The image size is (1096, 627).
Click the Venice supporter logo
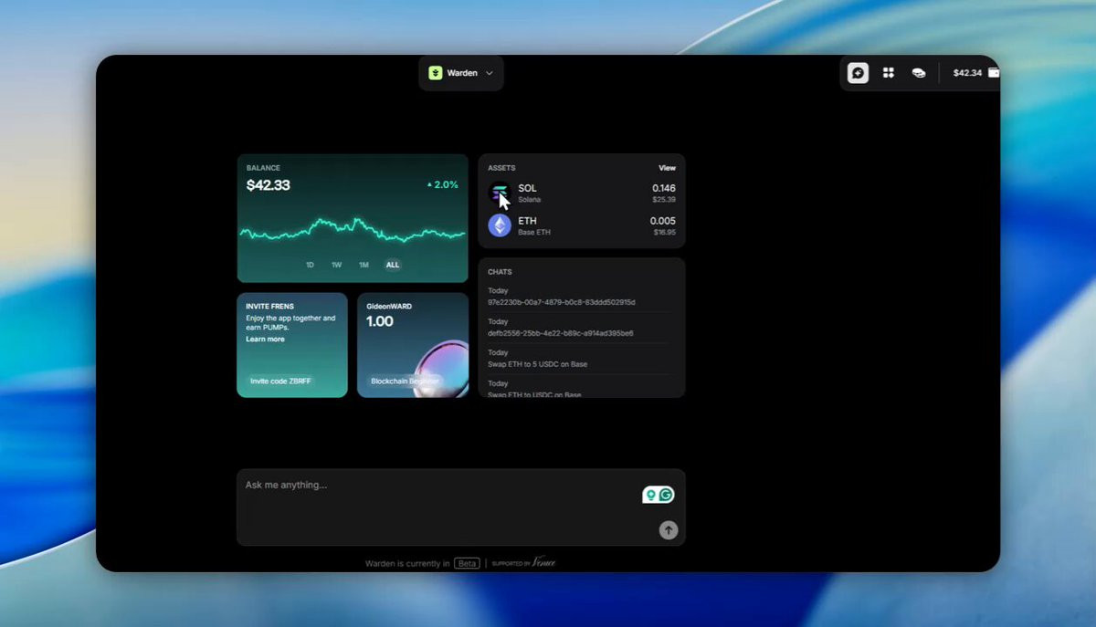click(x=544, y=562)
